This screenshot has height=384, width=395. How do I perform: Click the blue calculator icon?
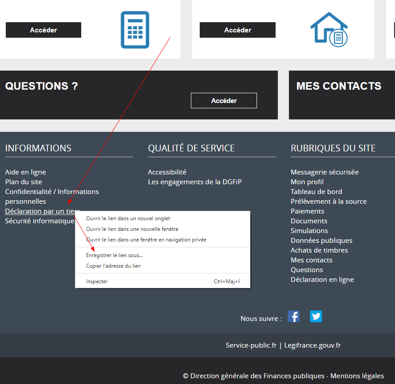135,30
